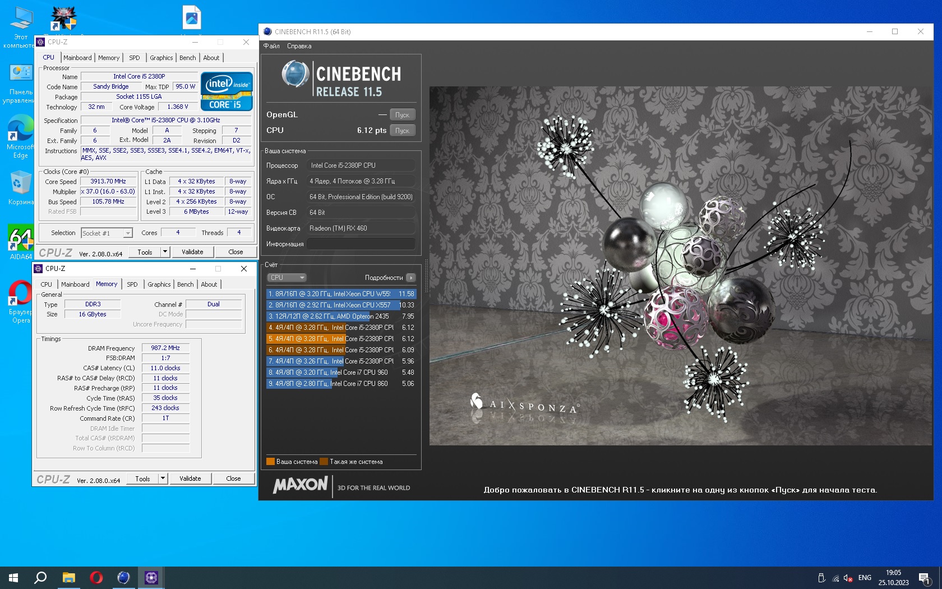Open the Справка menu in Cinebench

[299, 46]
